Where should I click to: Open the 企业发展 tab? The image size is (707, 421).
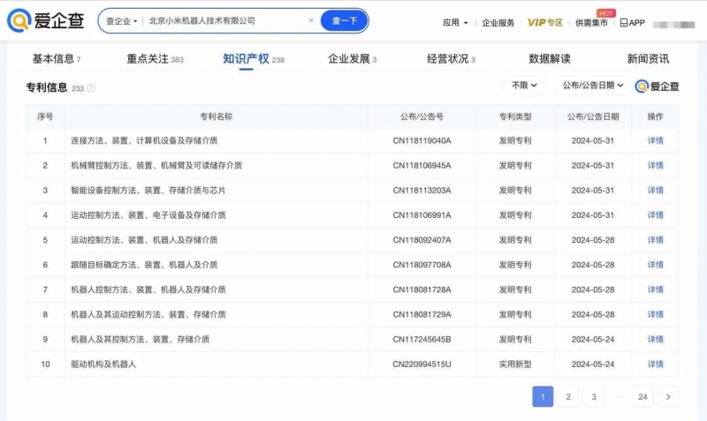(352, 59)
